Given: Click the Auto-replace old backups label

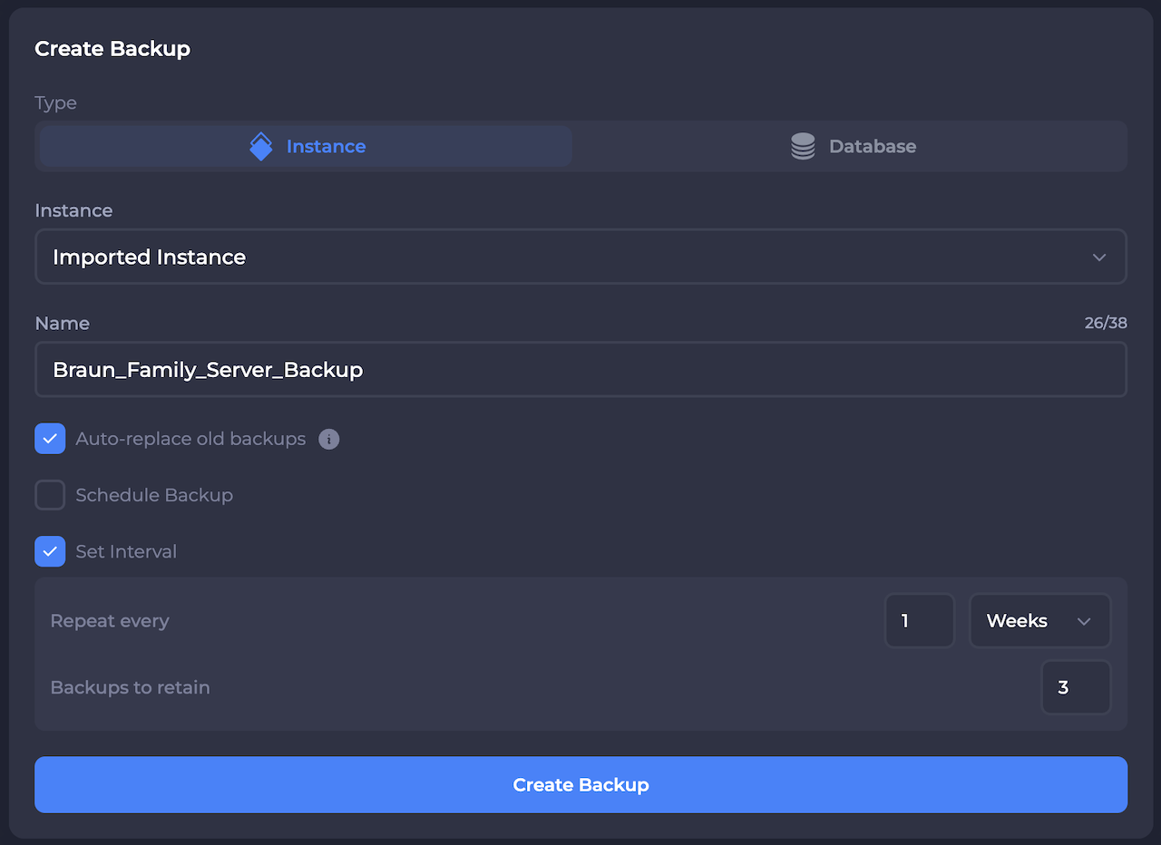Looking at the screenshot, I should click(x=190, y=439).
